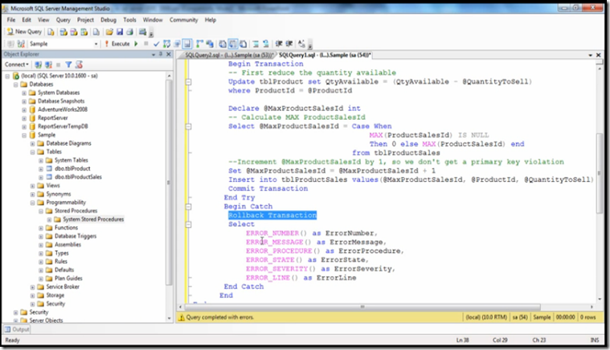Click the Open File folder icon
The image size is (610, 350).
[x=109, y=32]
